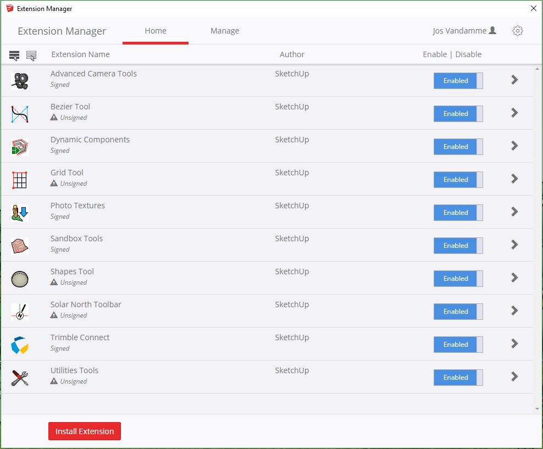Click the SketchUp logo in title bar
Viewport: 543px width, 449px height.
[10, 8]
